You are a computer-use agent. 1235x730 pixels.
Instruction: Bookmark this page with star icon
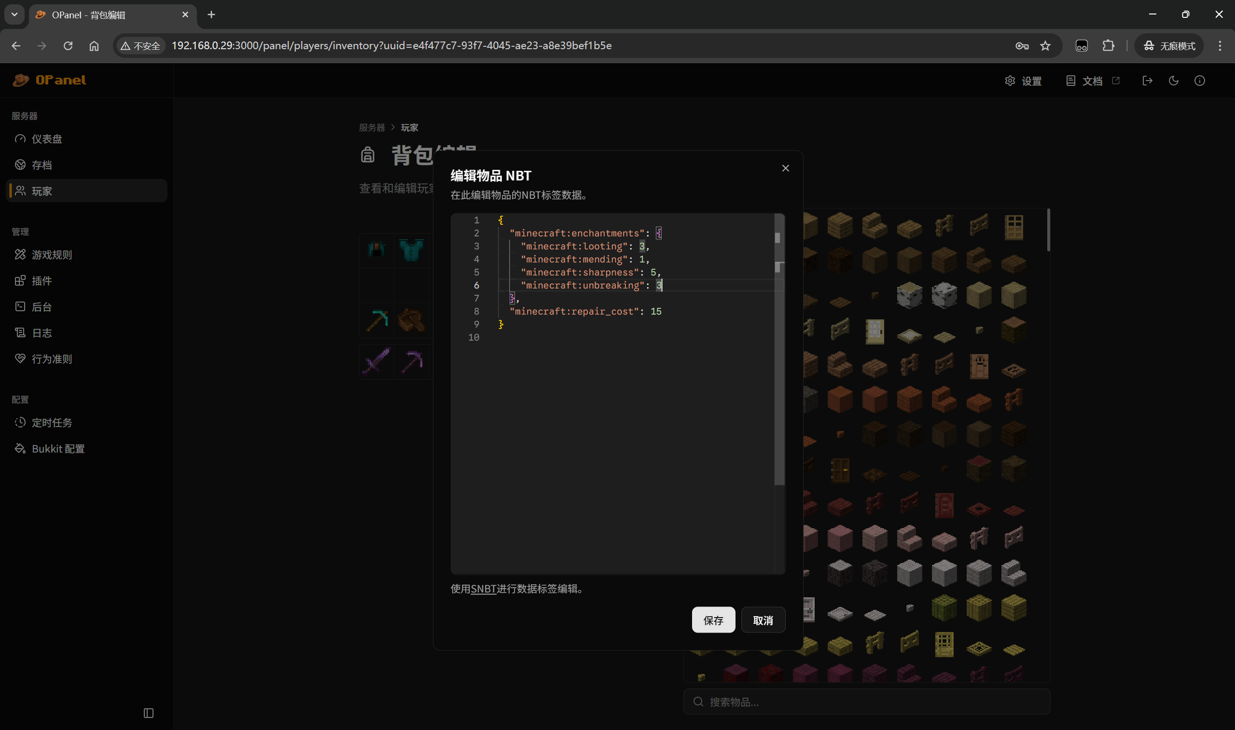(x=1045, y=46)
